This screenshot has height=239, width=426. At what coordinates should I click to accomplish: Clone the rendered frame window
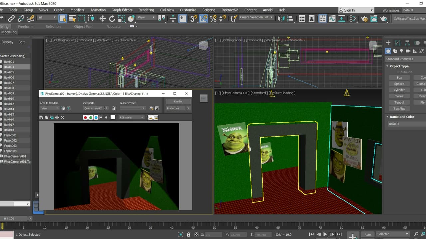[x=52, y=117]
